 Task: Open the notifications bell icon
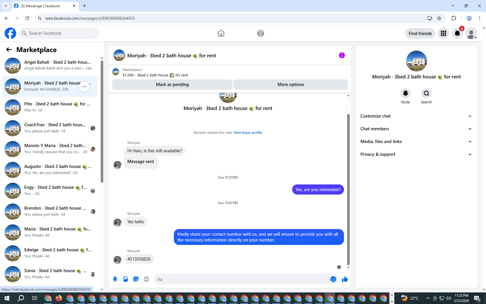(x=457, y=33)
